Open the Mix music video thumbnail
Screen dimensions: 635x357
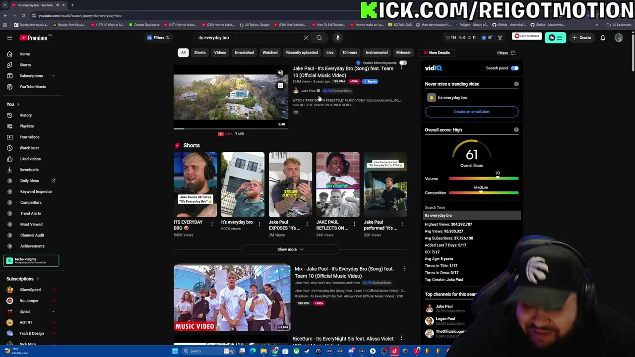(x=232, y=298)
